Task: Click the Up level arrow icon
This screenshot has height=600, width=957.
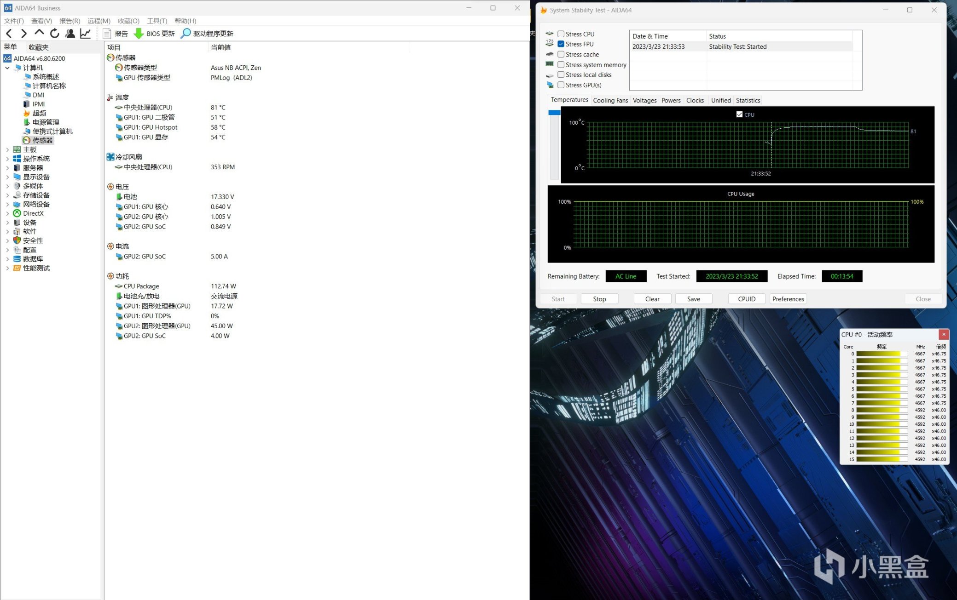Action: [39, 33]
